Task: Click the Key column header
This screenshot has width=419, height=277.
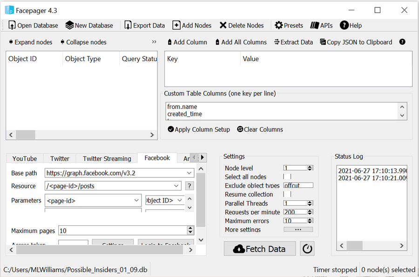Action: 203,59
